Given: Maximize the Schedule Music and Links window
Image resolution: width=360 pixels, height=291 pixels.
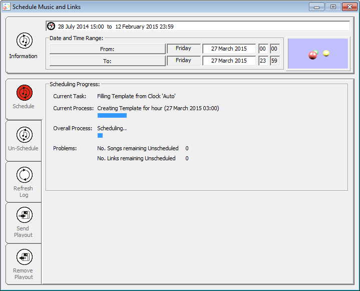Looking at the screenshot, I should point(333,7).
